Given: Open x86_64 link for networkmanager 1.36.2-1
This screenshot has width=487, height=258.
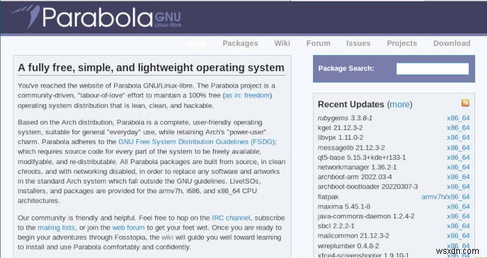Looking at the screenshot, I should (458, 167).
